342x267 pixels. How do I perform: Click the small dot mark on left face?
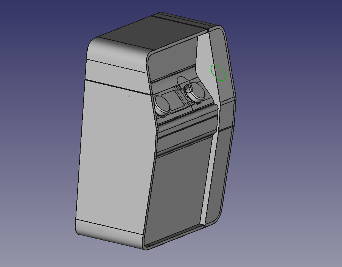(x=129, y=96)
